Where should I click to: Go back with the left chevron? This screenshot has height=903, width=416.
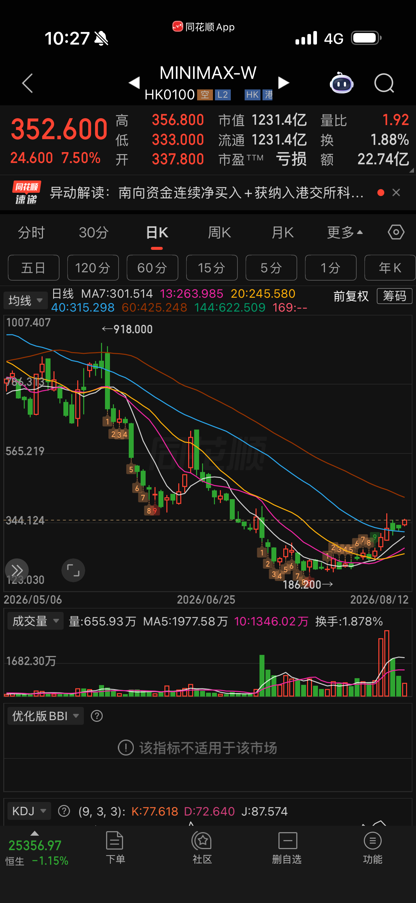(27, 83)
